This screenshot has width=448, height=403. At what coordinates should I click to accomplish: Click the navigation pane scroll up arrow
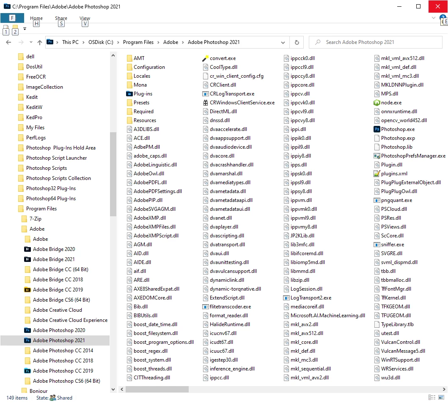click(113, 56)
